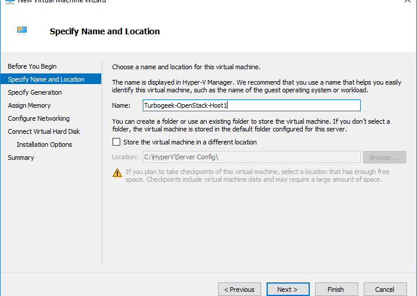
Task: Go to the Summary step
Action: (x=21, y=157)
